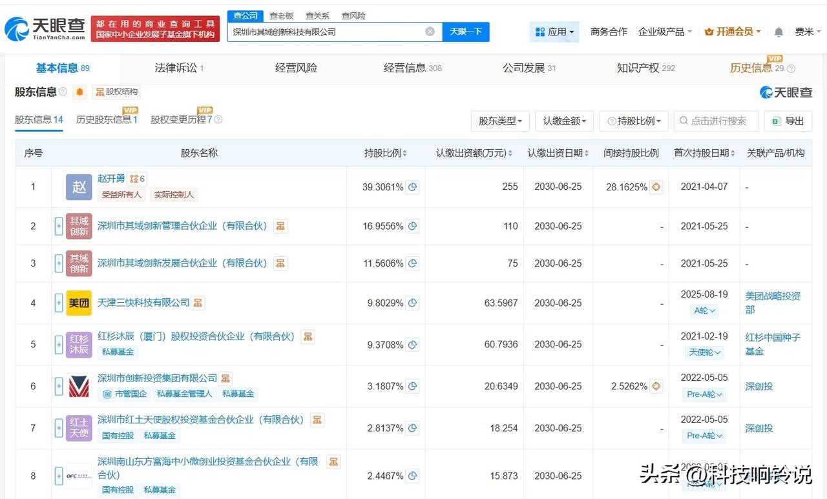Switch to 法律诉讼 tab

pyautogui.click(x=179, y=68)
